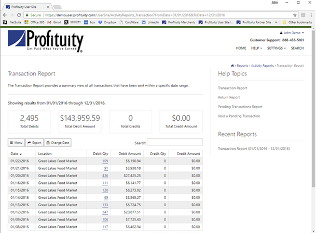Open LinkedIn bookmark
Screen dimensions: 316x233
[x=150, y=22]
